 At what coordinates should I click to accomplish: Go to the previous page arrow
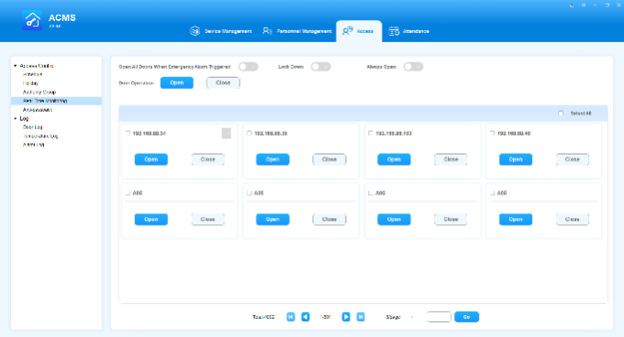(x=306, y=317)
